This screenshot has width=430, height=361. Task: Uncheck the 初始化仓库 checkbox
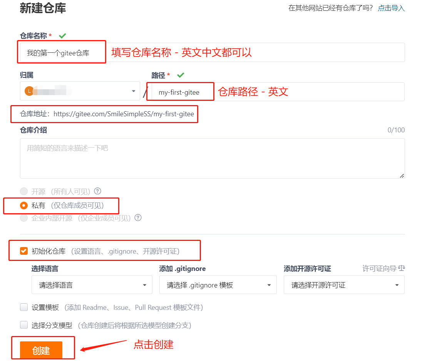pos(24,251)
